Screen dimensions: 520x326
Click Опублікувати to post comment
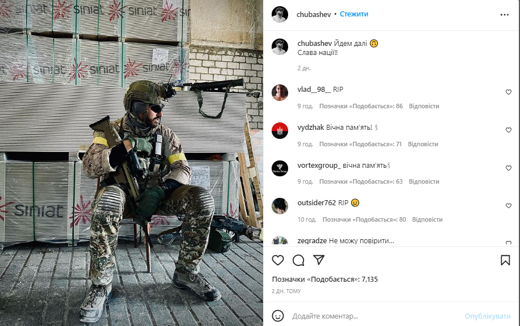pos(488,316)
